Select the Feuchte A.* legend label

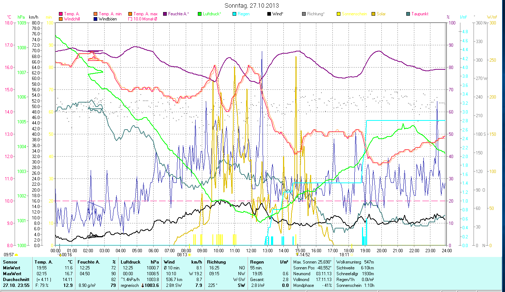[179, 14]
